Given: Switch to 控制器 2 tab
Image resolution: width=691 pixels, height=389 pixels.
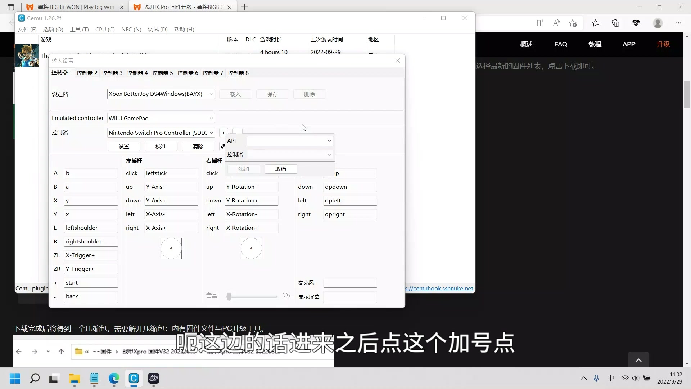Looking at the screenshot, I should click(x=87, y=73).
